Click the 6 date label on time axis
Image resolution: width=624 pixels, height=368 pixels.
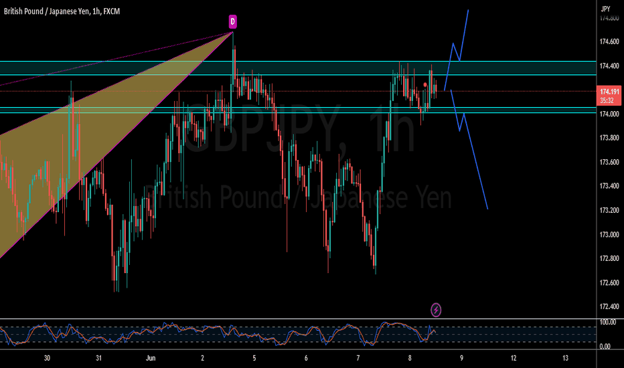pyautogui.click(x=306, y=358)
